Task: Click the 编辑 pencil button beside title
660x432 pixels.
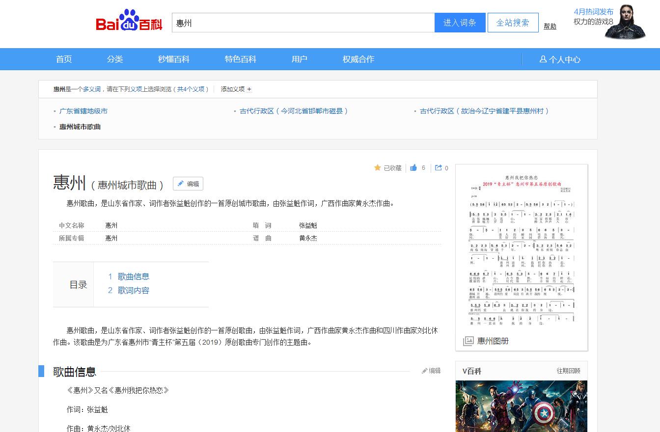Action: point(188,184)
